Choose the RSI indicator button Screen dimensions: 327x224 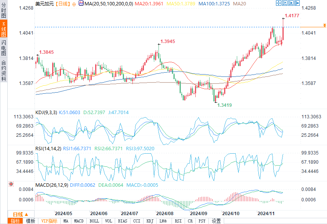point(178,221)
